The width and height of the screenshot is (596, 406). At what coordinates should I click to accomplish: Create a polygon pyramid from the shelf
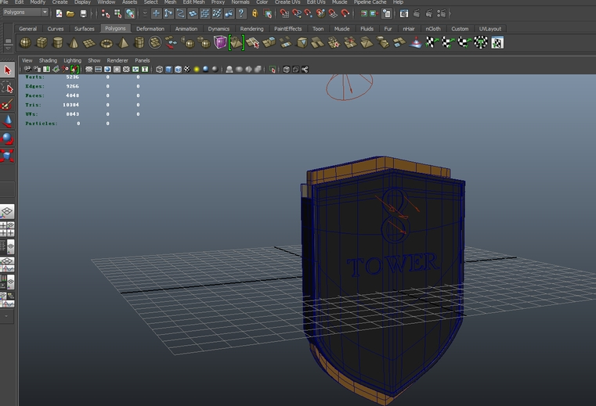coord(122,42)
